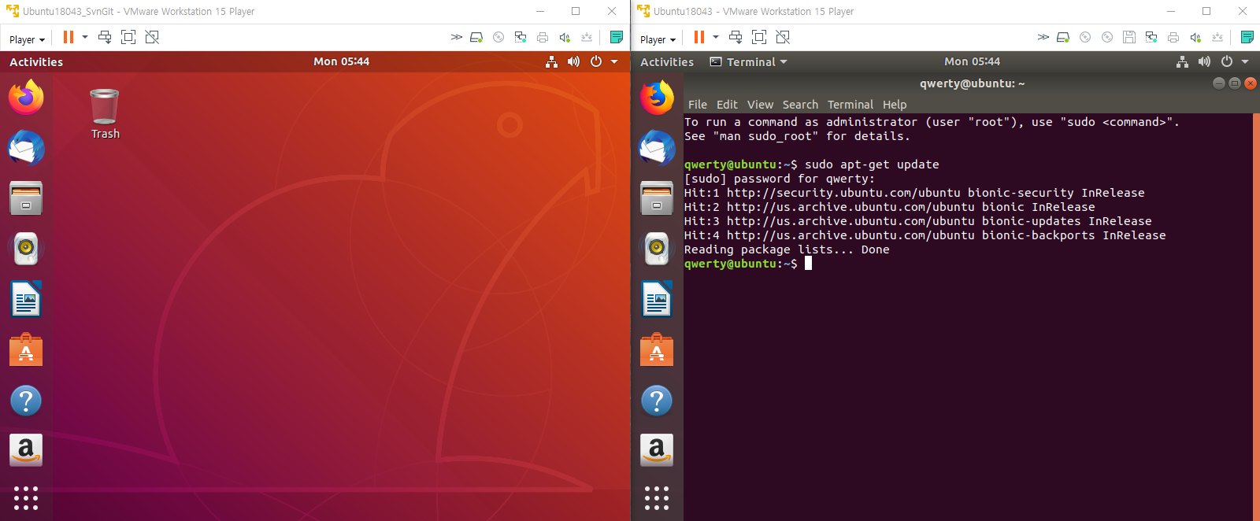Open Firefox in the left VM dock

click(27, 98)
